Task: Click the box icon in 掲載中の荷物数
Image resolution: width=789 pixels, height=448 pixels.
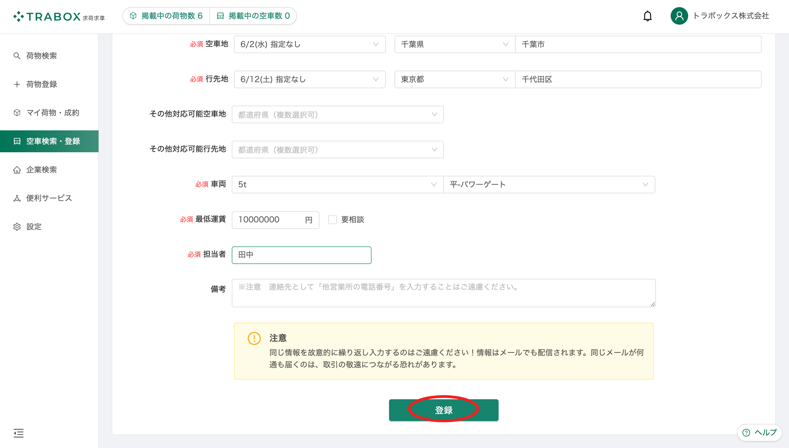Action: [x=133, y=16]
